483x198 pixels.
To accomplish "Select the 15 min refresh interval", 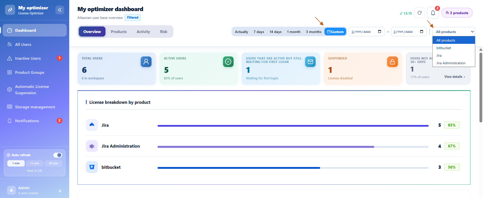I will [x=34, y=163].
